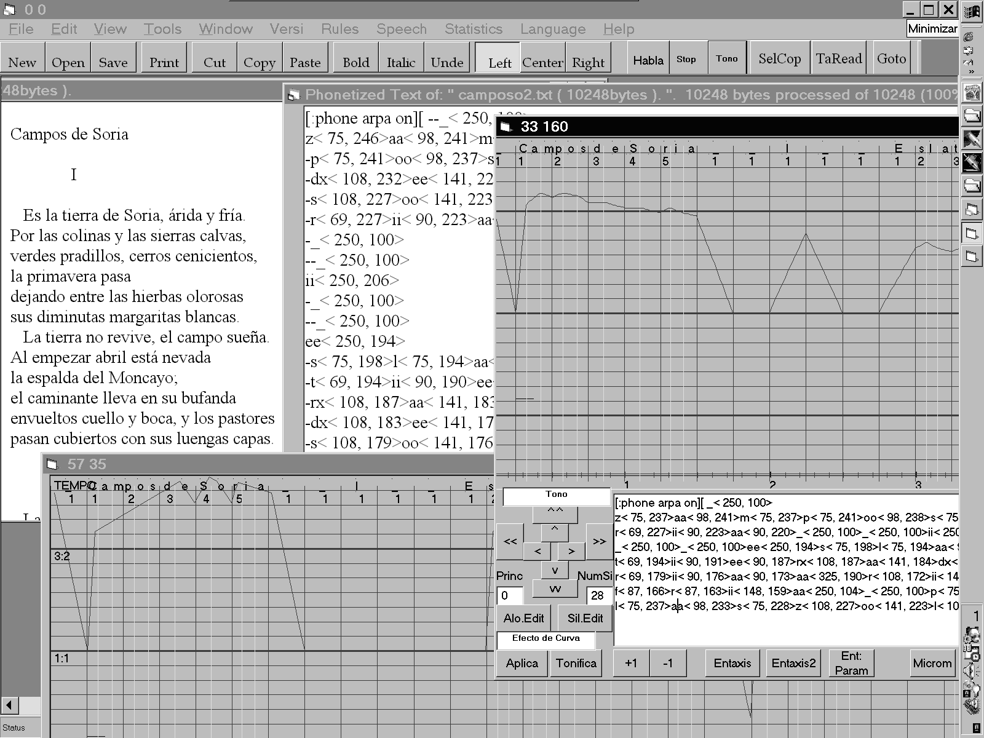This screenshot has width=984, height=738.
Task: Click the Paste toolbar button
Action: (x=305, y=58)
